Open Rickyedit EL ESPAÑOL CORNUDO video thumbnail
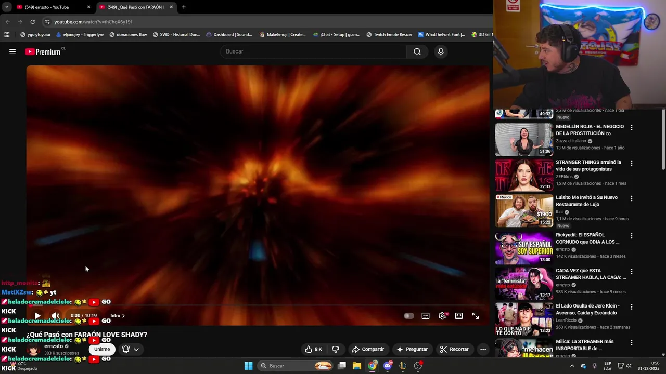The image size is (666, 374). click(x=524, y=248)
